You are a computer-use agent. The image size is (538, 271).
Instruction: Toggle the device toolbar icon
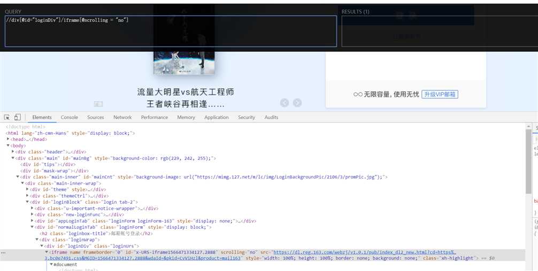(18, 117)
